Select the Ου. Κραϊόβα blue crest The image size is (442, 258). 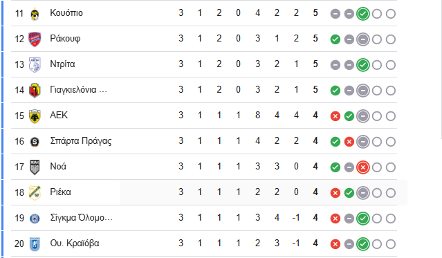click(x=35, y=244)
